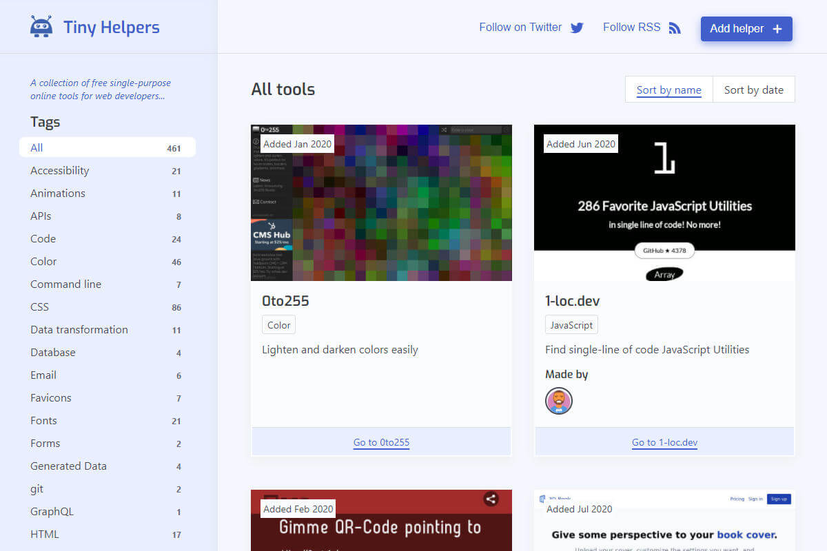This screenshot has height=551, width=827.
Task: Open the 0to255 screenshot thumbnail
Action: coord(381,202)
